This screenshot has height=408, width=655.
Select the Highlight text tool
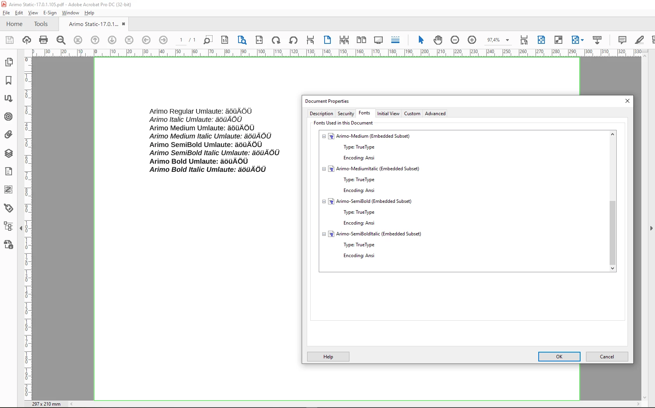pos(639,40)
